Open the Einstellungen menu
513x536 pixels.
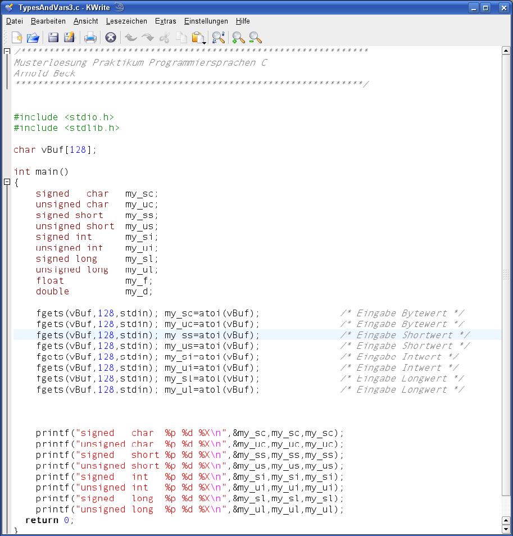(x=206, y=21)
